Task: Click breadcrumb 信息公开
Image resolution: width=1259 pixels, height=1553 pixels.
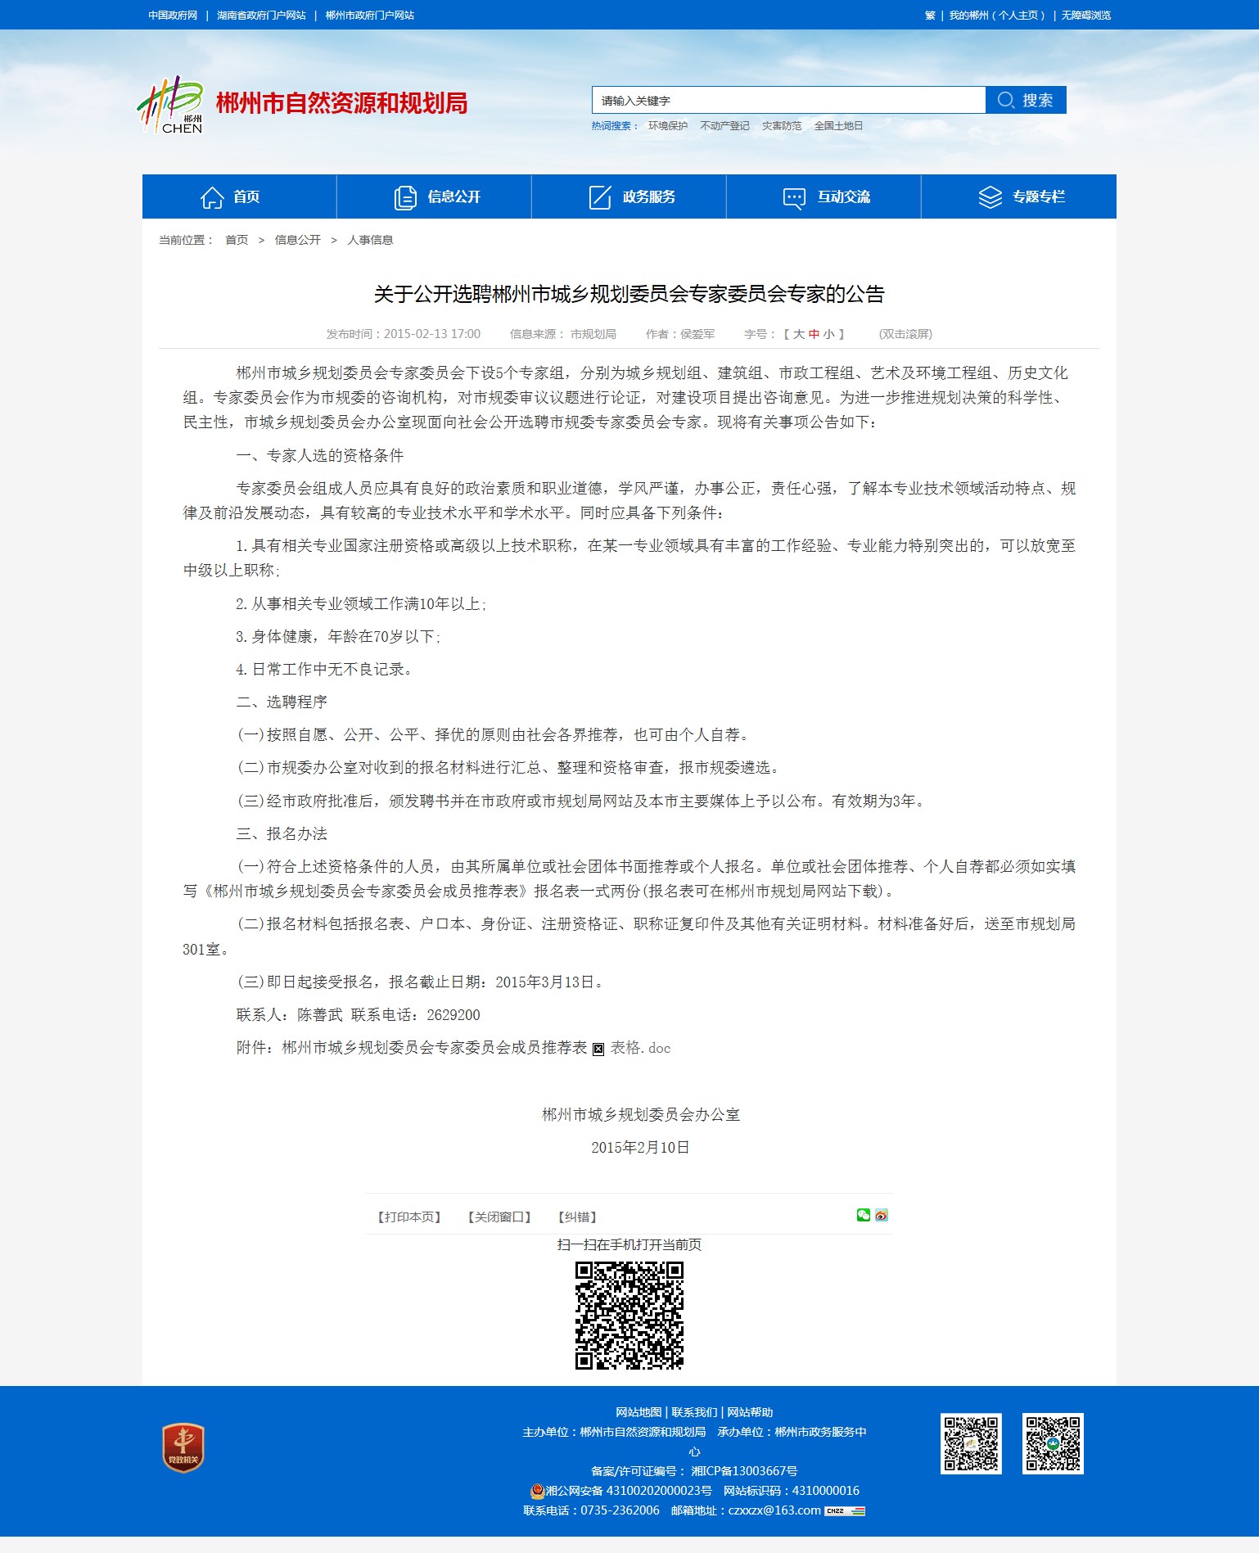Action: 298,240
